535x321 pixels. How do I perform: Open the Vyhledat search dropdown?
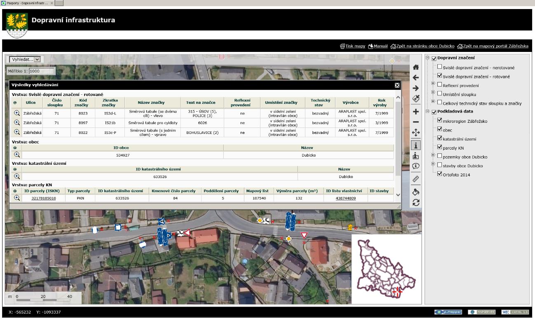pyautogui.click(x=26, y=59)
